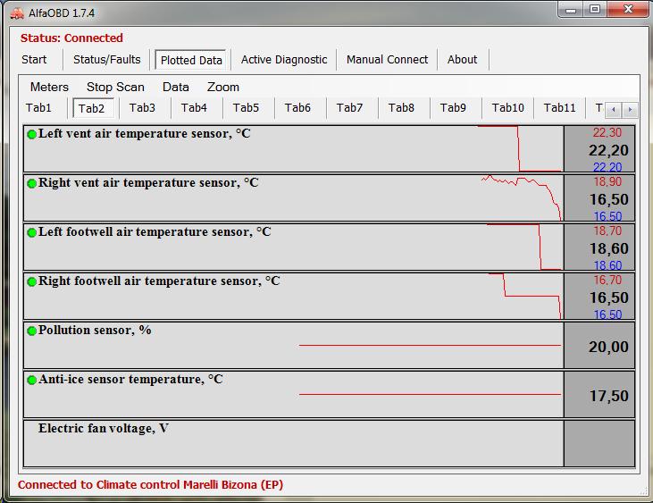Viewport: 653px width, 503px height.
Task: Switch to Tab1
Action: pyautogui.click(x=38, y=108)
